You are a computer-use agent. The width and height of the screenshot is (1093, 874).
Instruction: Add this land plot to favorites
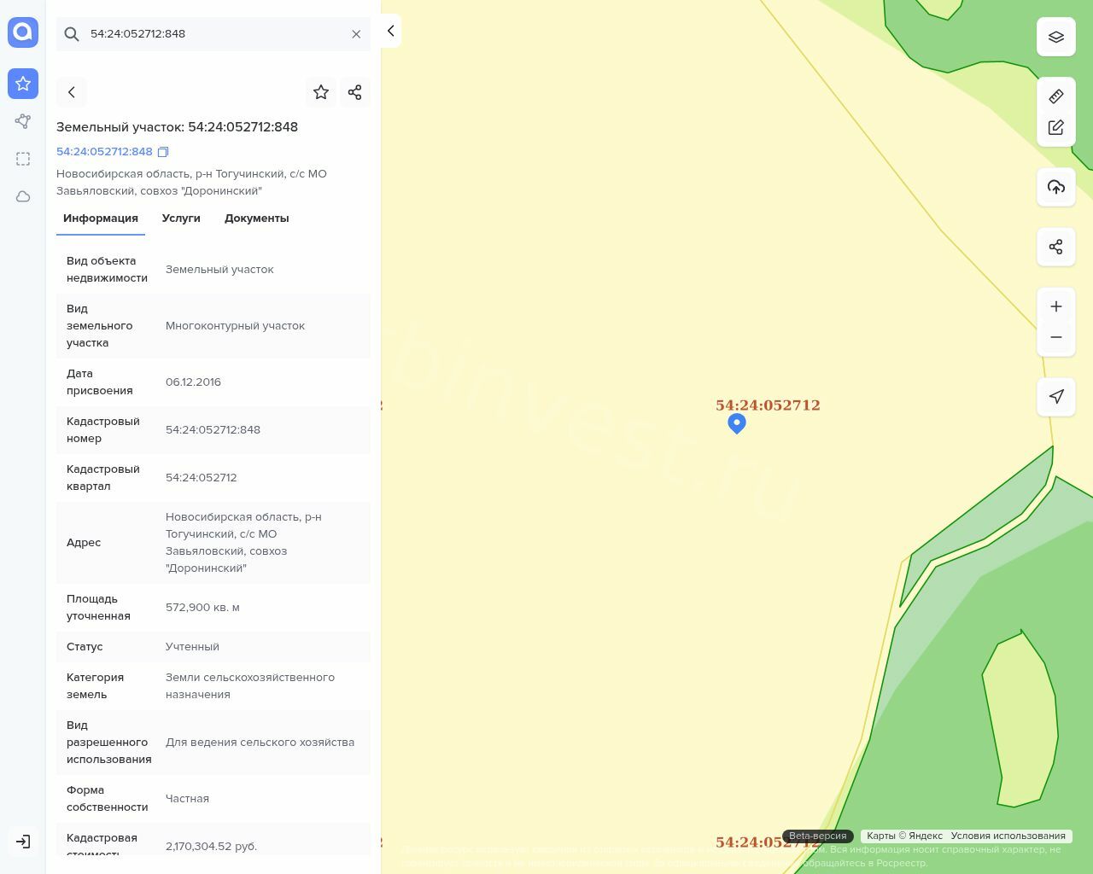321,92
